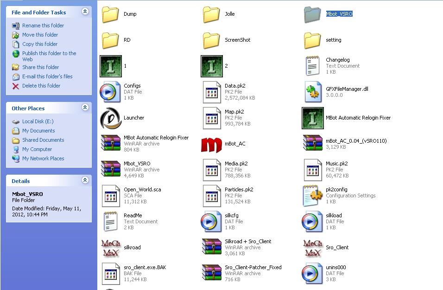Go to My Documents in Other Places

click(x=38, y=131)
